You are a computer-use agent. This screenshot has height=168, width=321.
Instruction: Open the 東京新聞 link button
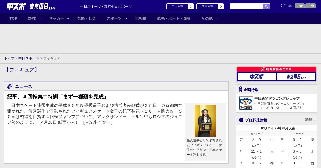click(207, 6)
